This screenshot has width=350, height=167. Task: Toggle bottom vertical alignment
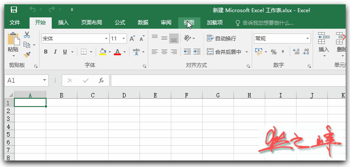click(174, 38)
